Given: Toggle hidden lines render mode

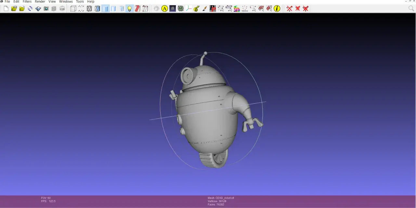Looking at the screenshot, I should 97,8.
